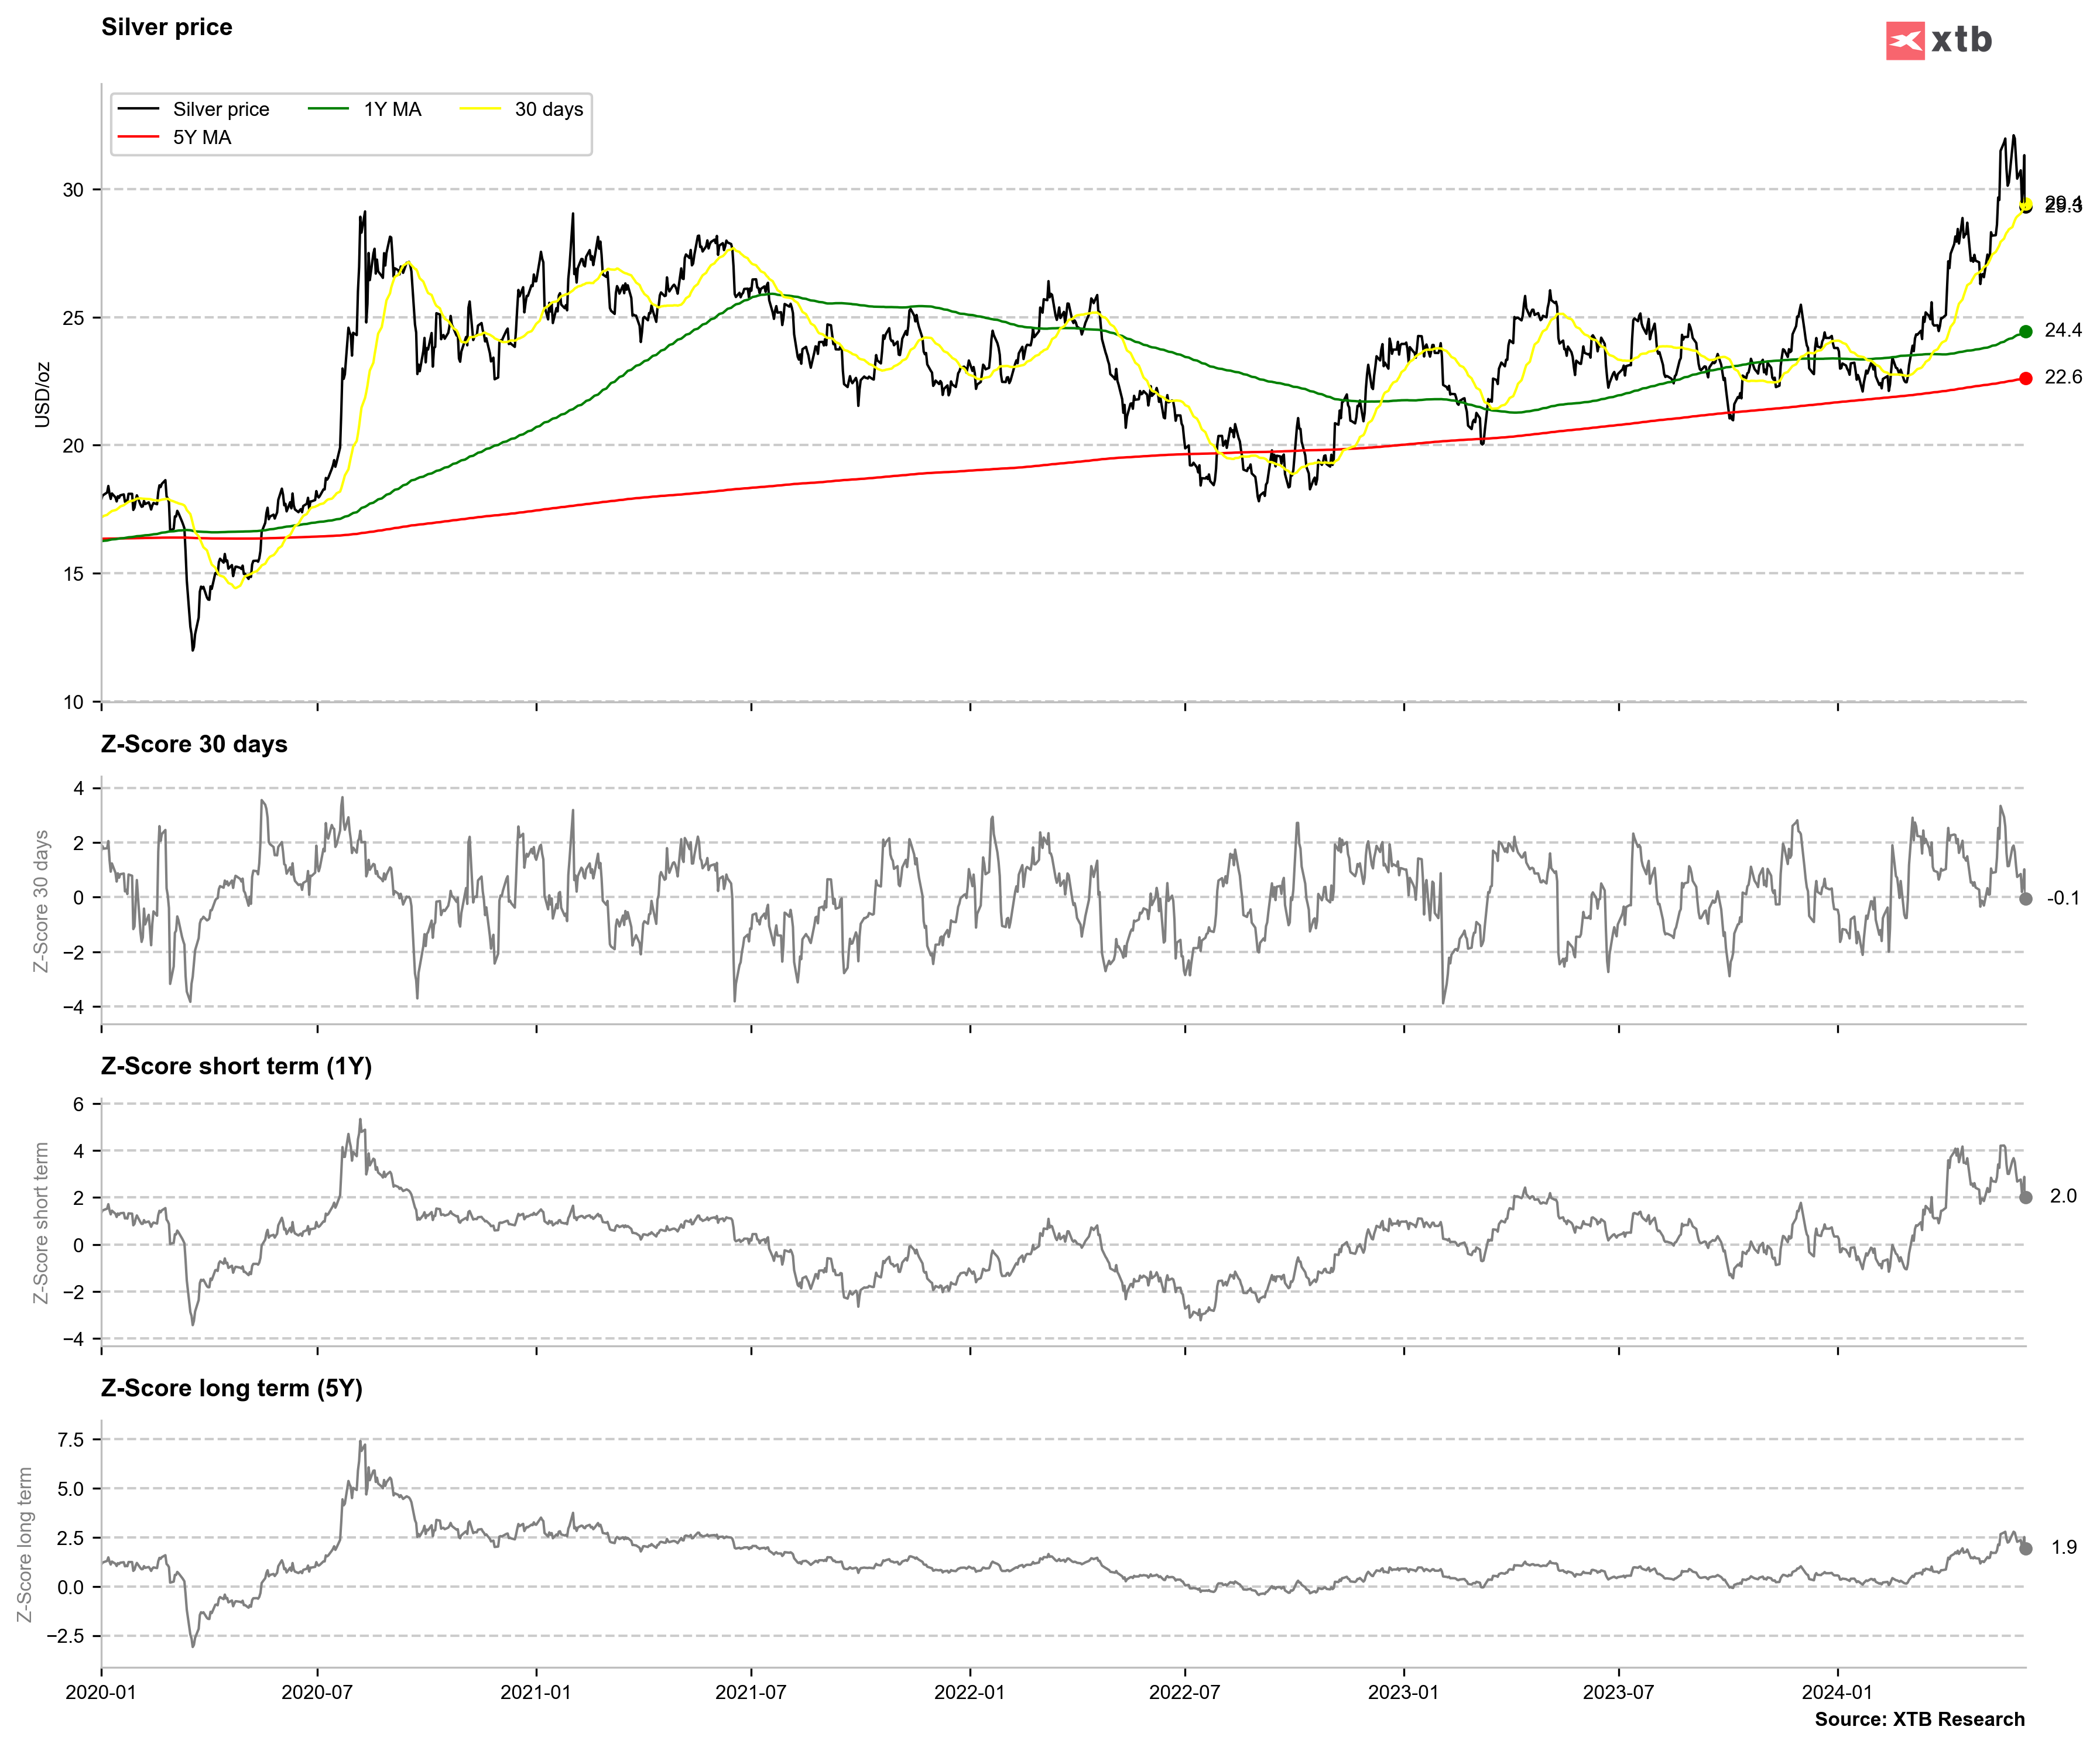The height and width of the screenshot is (1747, 2100).
Task: Click the Silver price chart title
Action: [x=167, y=27]
